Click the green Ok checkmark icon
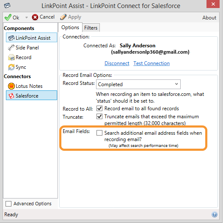Viewport: 223px width, 223px height. pos(8,17)
